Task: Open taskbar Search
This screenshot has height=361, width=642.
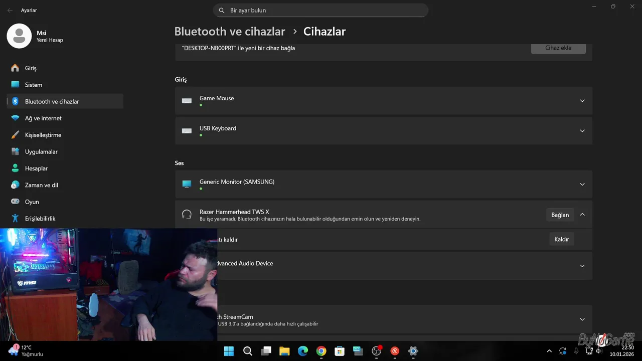Action: (248, 351)
